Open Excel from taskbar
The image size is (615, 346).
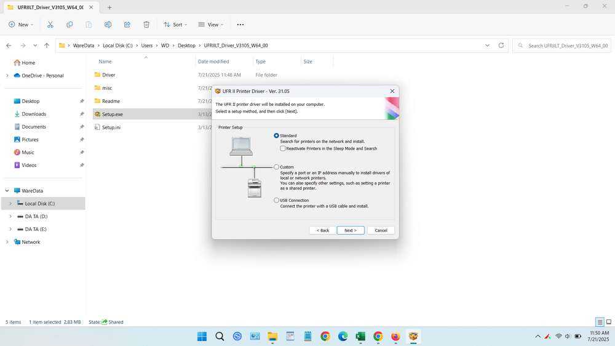point(360,336)
